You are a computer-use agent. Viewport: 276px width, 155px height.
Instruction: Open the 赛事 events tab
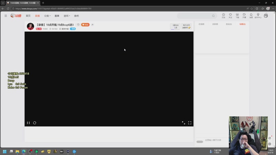coord(57,16)
